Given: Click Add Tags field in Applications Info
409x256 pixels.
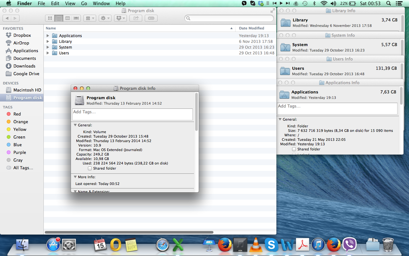Looking at the screenshot, I should 337,108.
